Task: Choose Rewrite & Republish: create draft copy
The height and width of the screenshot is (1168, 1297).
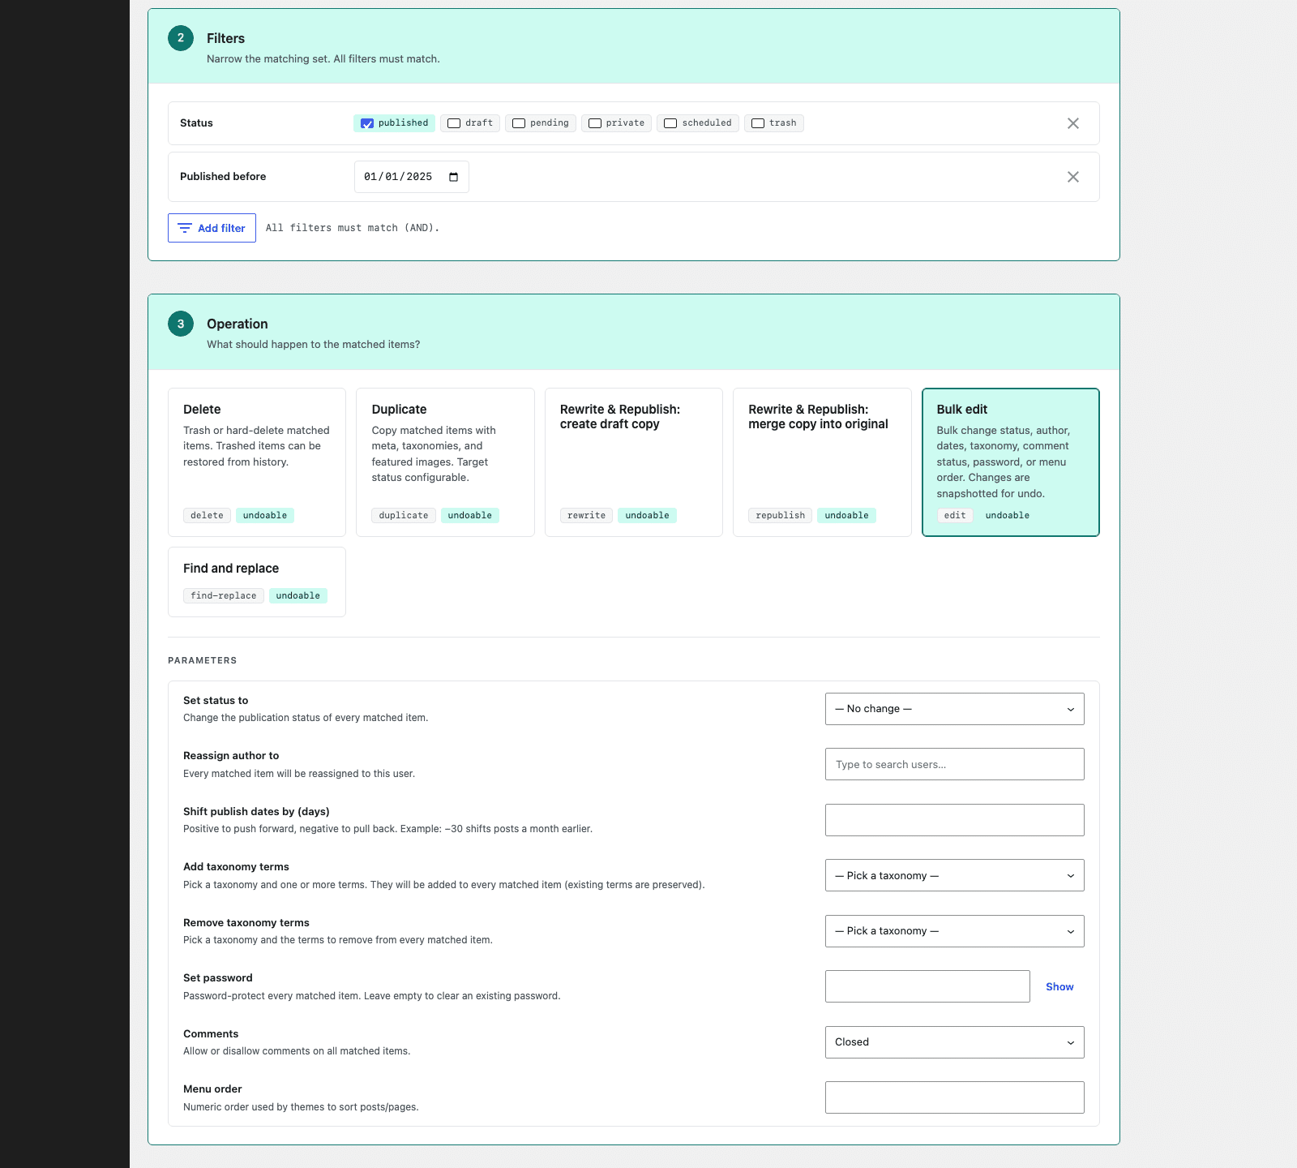Action: (x=634, y=462)
